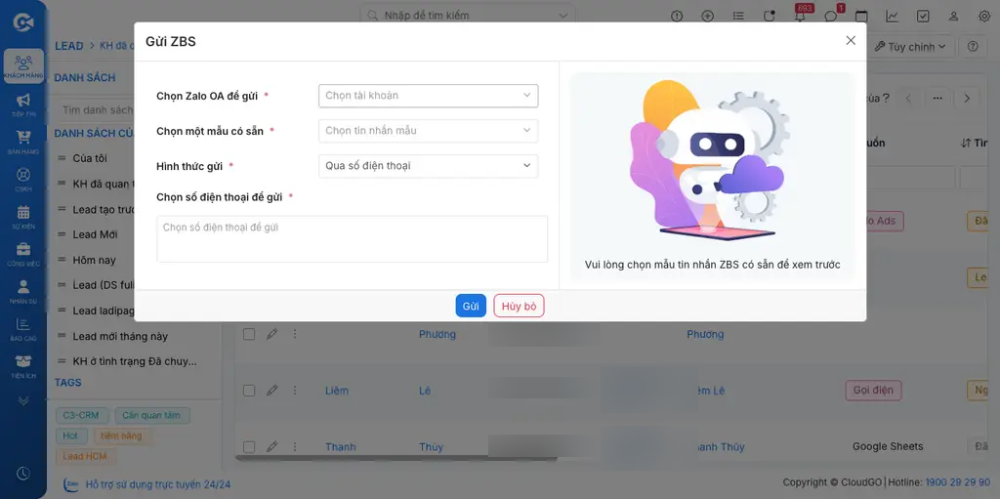This screenshot has width=1000, height=499.
Task: Click the horizontal scrollbar under the table
Action: pyautogui.click(x=396, y=459)
